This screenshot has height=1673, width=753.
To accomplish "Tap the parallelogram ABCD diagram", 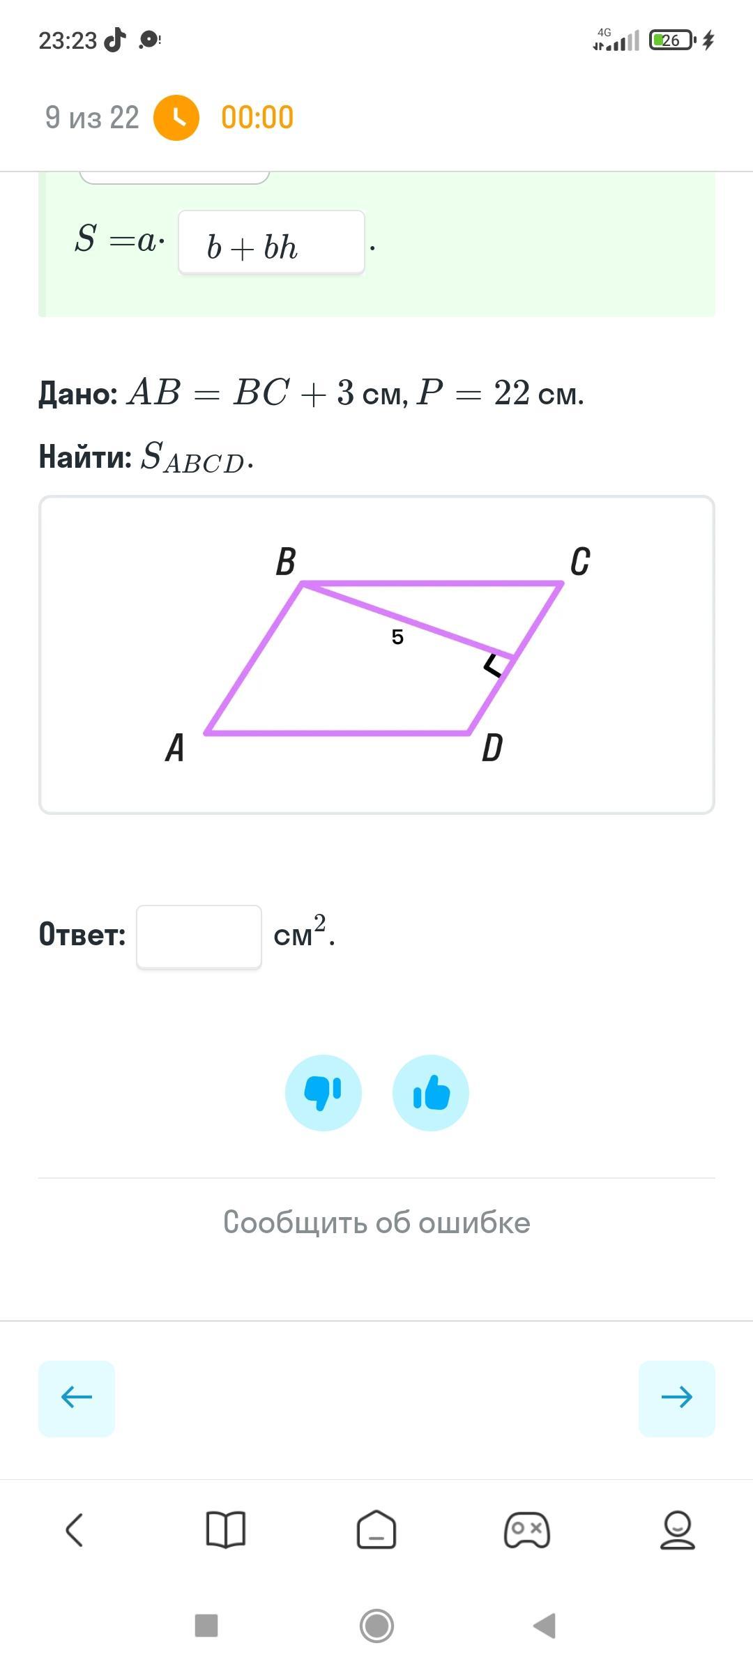I will (x=376, y=655).
